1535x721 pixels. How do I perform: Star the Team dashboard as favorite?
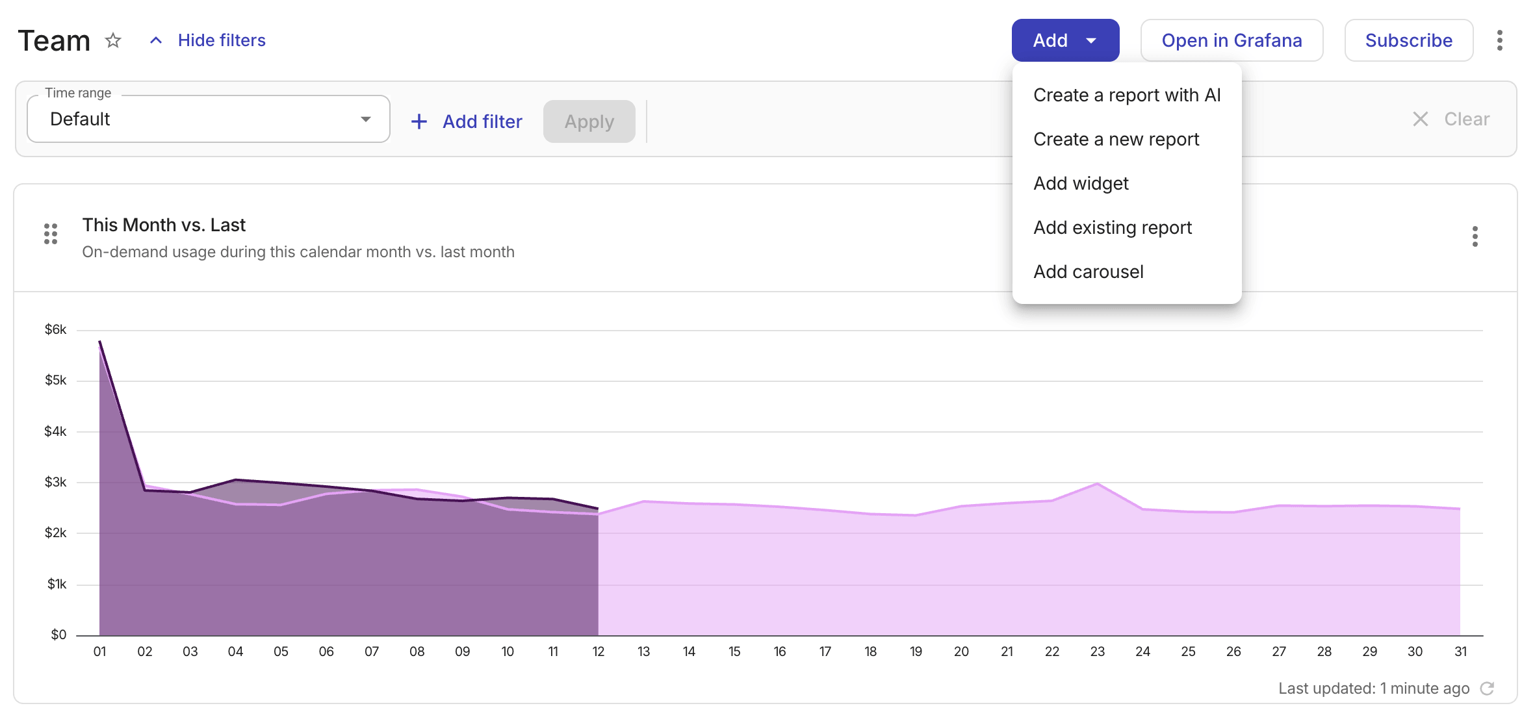click(x=113, y=40)
